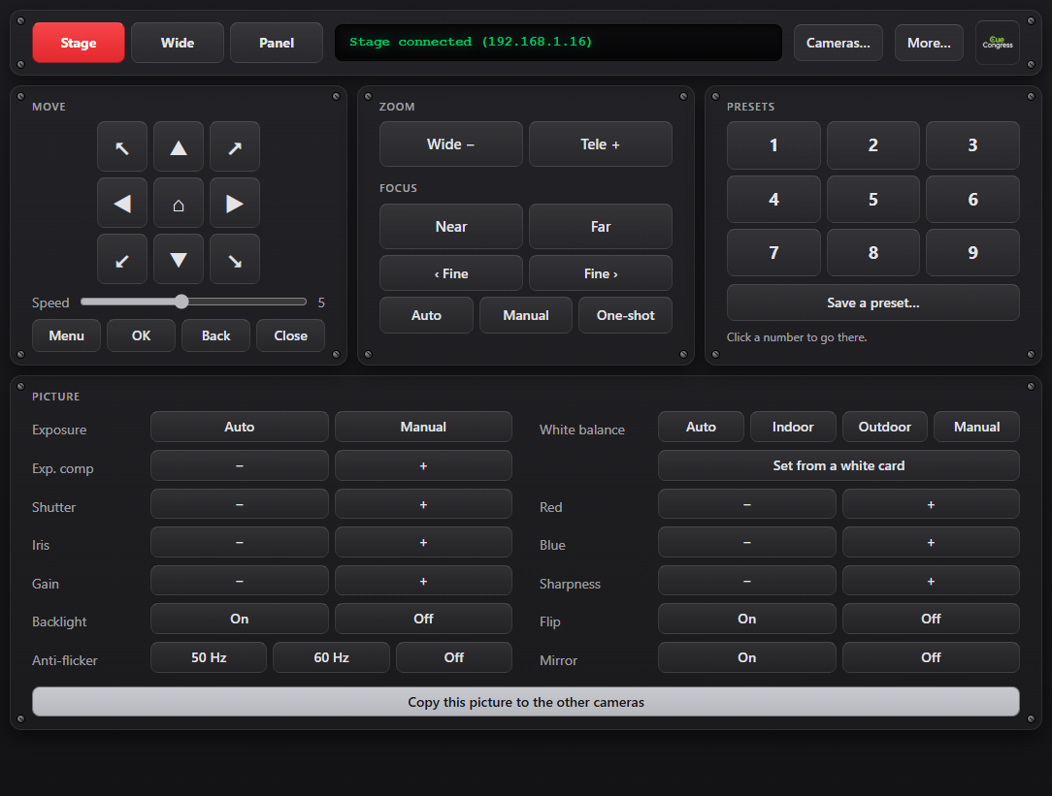
Task: Tilt camera down with down arrow
Action: (179, 259)
